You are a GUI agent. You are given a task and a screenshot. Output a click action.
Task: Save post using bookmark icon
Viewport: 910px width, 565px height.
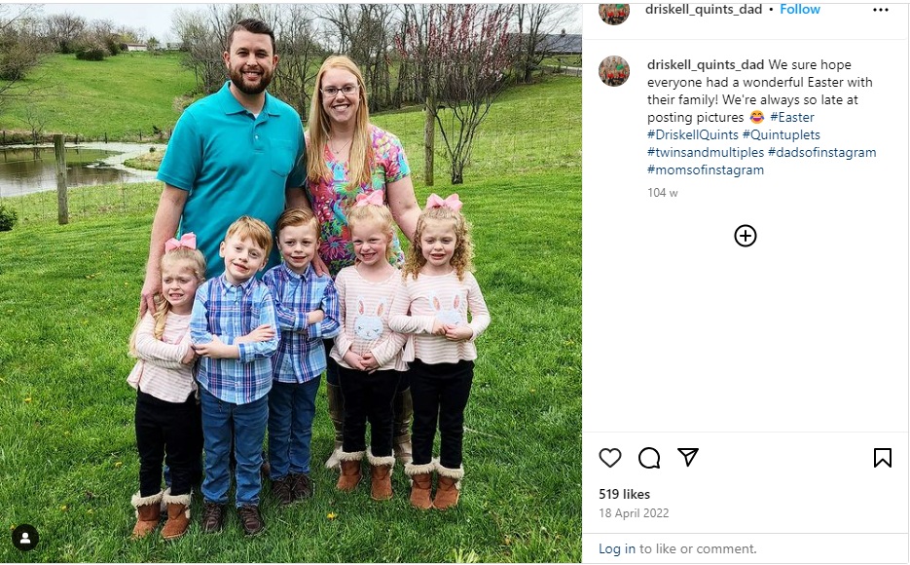pos(882,458)
